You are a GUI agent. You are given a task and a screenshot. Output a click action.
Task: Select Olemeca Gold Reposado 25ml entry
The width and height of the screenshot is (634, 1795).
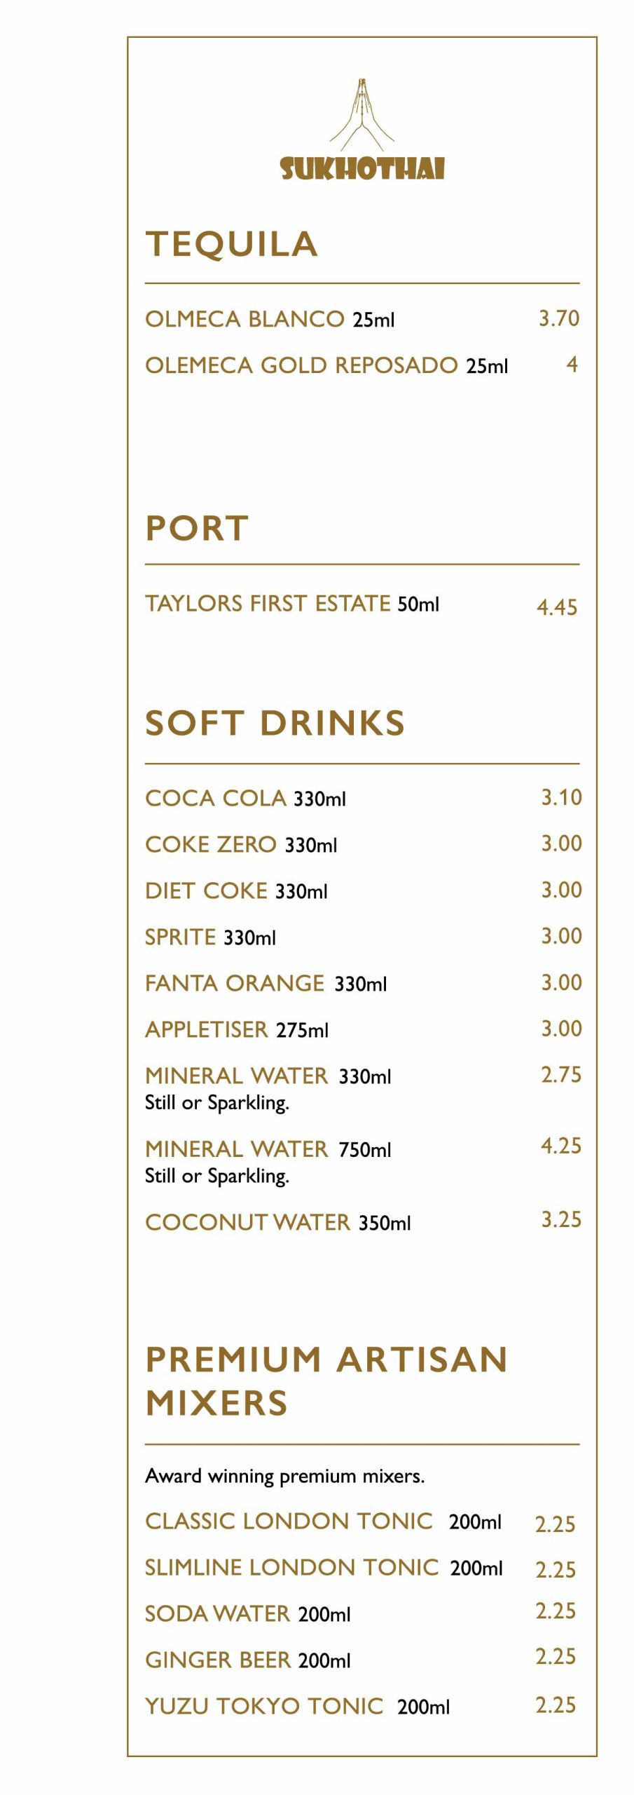pyautogui.click(x=326, y=365)
